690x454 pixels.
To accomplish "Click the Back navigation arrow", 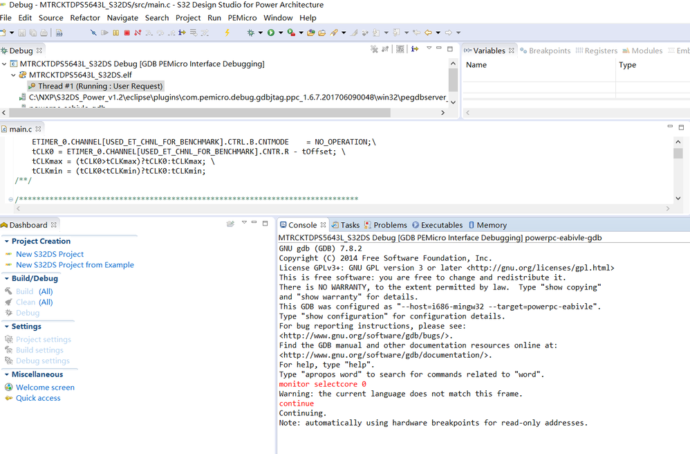I will coord(428,33).
